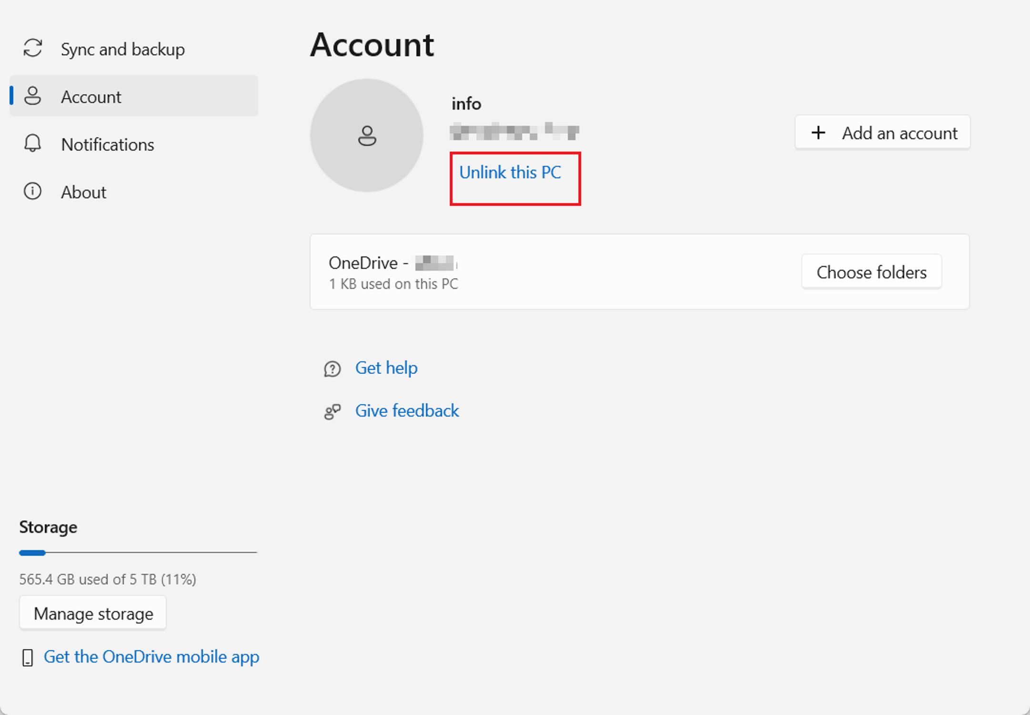The width and height of the screenshot is (1030, 715).
Task: Click the Unlink this PC link
Action: [510, 173]
